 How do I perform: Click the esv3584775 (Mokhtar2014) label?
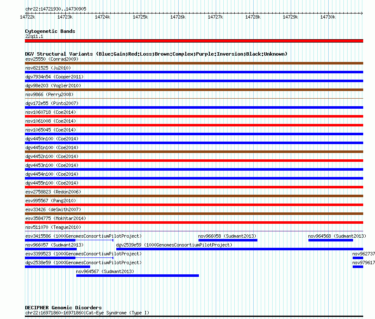coord(56,218)
